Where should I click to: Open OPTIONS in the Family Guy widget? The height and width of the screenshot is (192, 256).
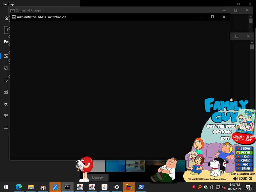tap(222, 132)
